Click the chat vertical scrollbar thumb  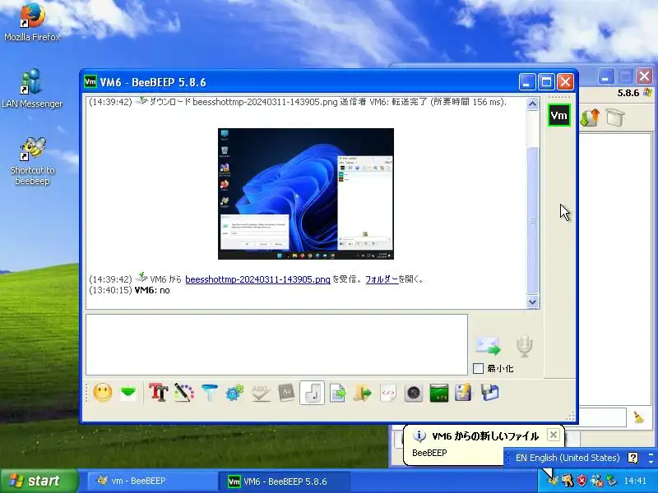point(532,220)
